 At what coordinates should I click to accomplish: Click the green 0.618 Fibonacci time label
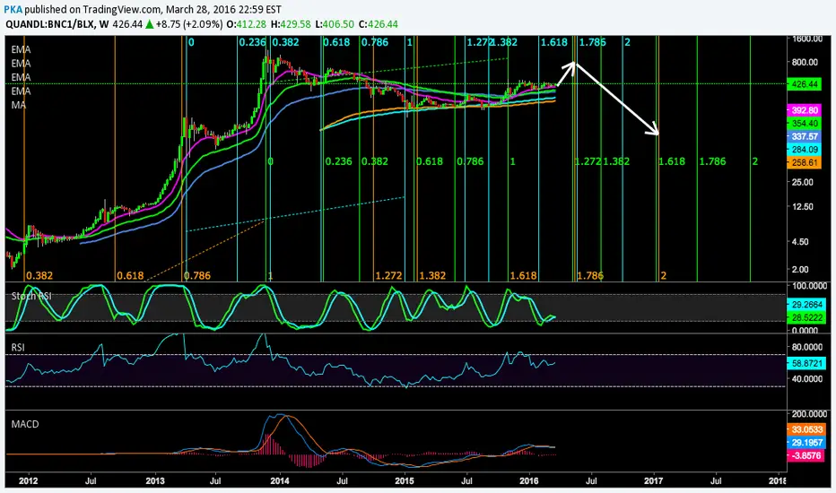430,161
